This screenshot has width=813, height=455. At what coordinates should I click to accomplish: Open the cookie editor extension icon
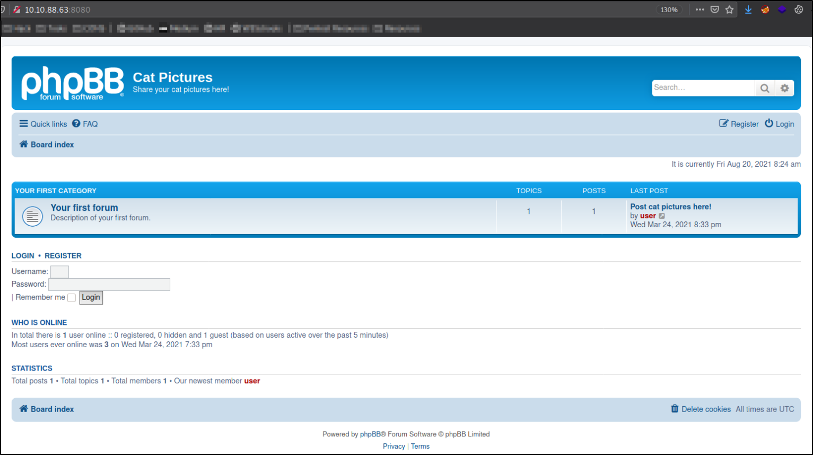coord(799,10)
